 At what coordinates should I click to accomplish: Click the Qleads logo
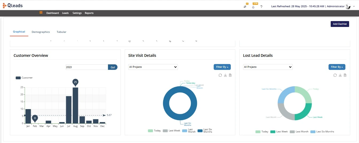coord(13,5)
